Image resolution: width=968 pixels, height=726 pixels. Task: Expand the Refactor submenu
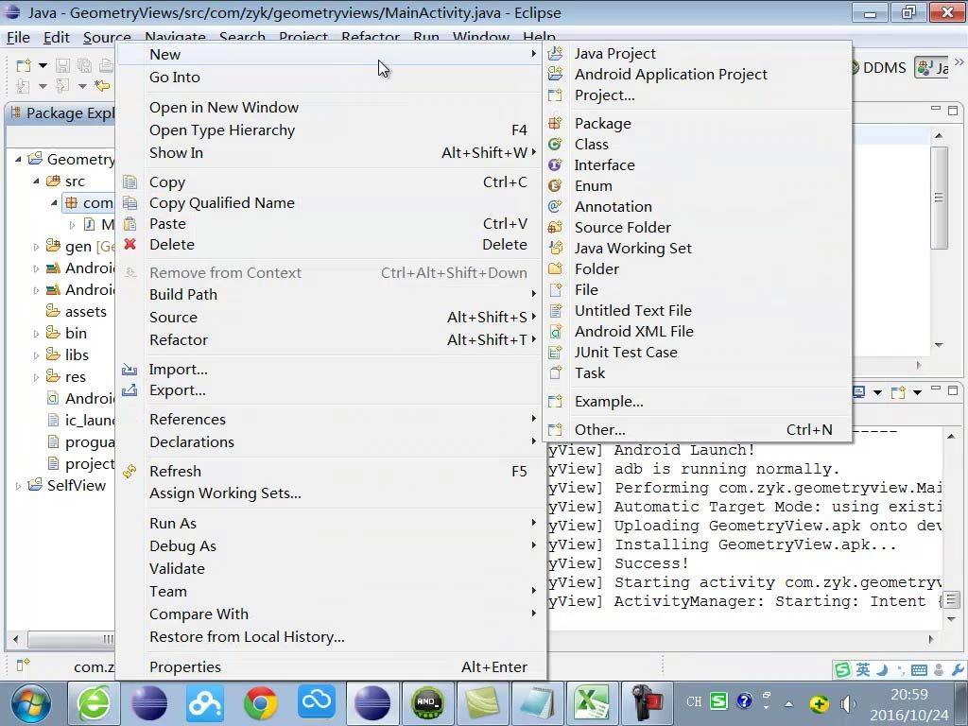click(533, 339)
